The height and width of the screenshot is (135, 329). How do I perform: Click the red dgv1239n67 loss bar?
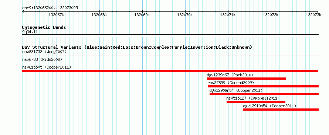[247, 79]
